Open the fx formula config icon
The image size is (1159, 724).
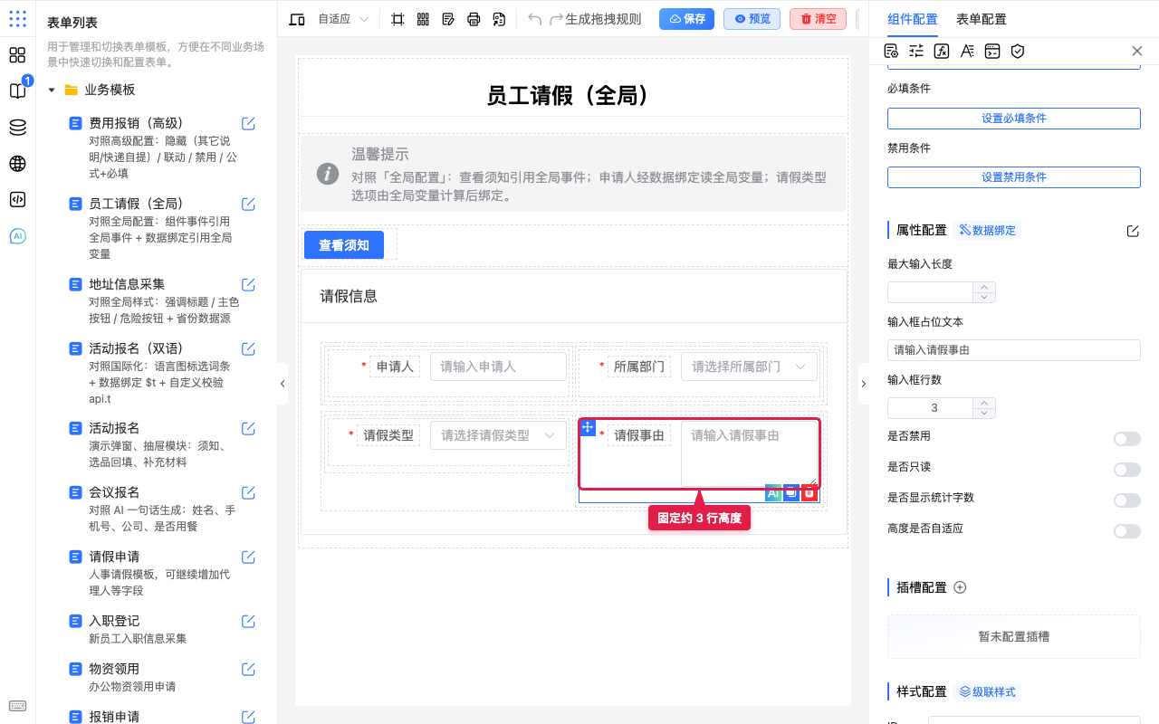click(x=942, y=52)
